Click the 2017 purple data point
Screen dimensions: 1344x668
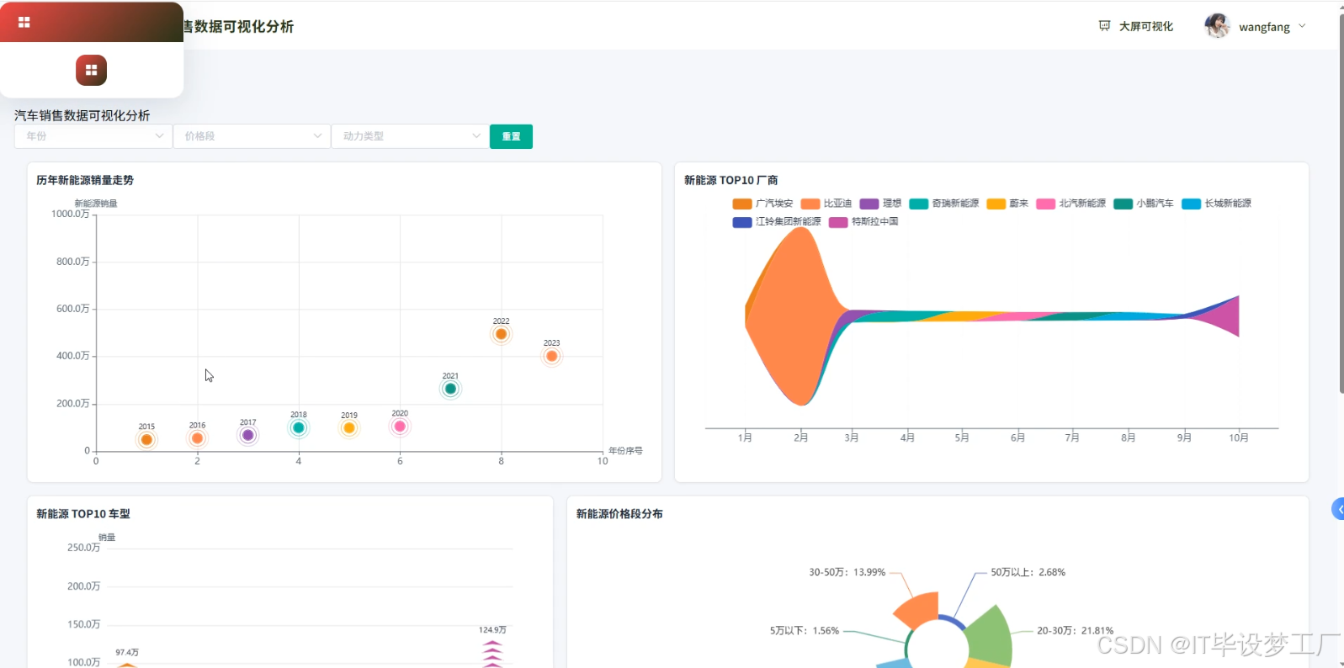(247, 435)
